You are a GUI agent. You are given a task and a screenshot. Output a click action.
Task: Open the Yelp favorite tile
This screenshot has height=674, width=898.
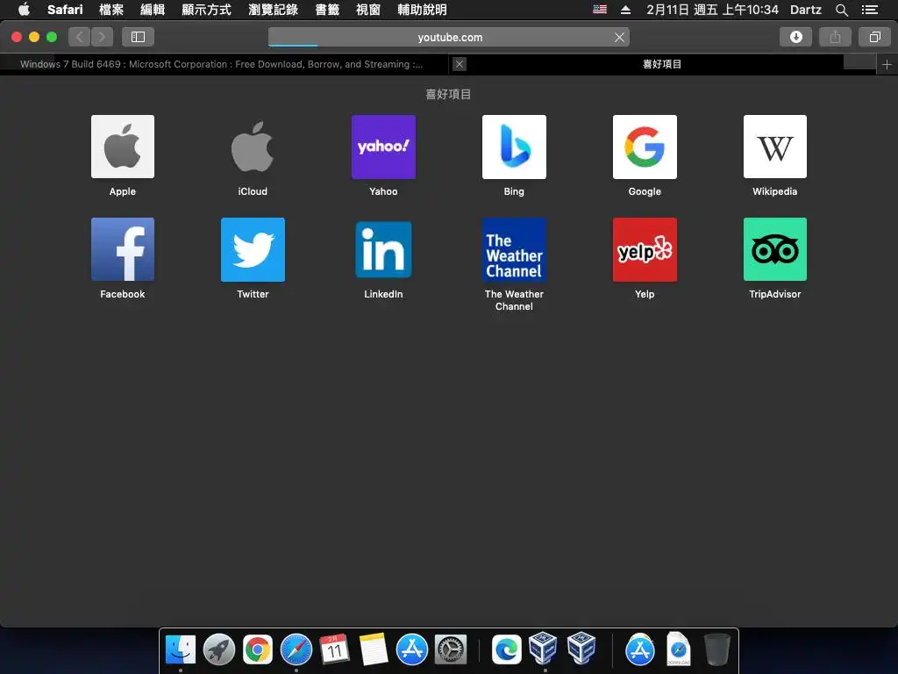point(645,249)
